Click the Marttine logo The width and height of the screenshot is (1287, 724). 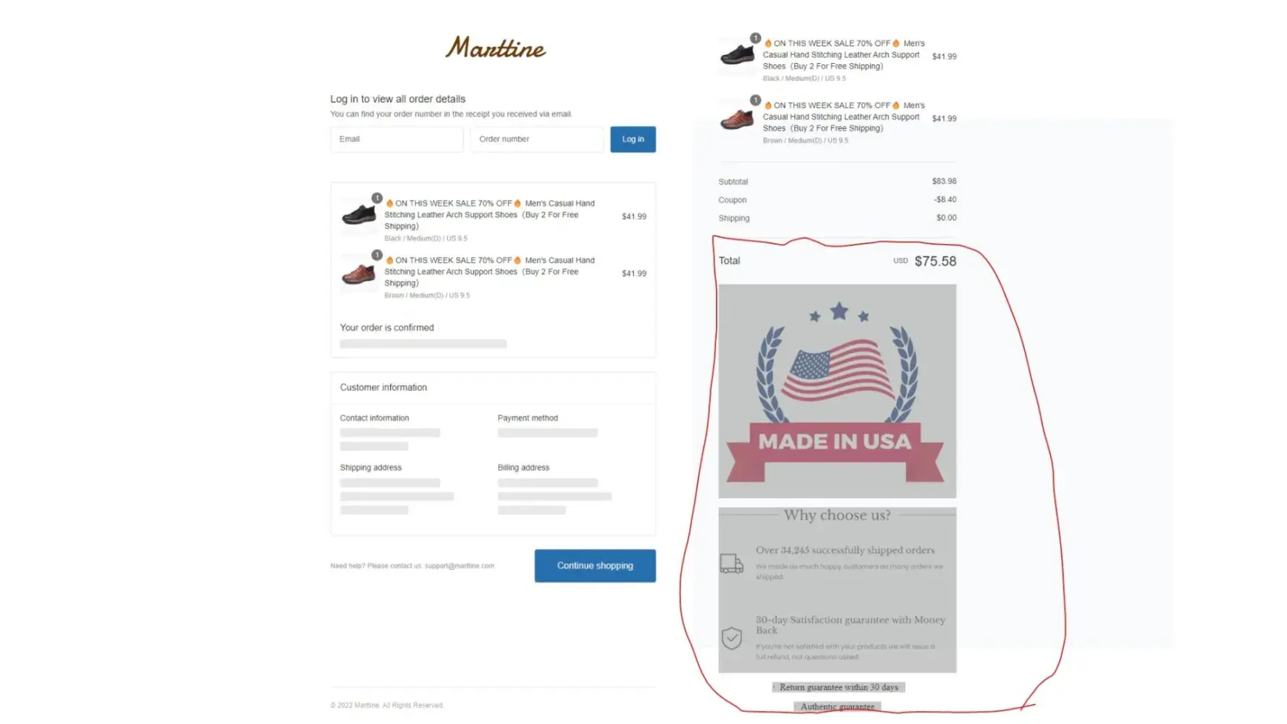pos(495,48)
